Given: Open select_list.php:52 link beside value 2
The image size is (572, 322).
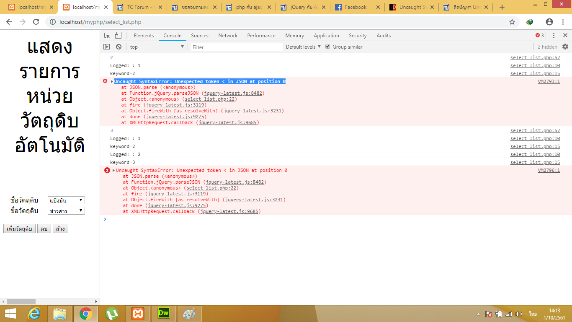Looking at the screenshot, I should click(535, 57).
